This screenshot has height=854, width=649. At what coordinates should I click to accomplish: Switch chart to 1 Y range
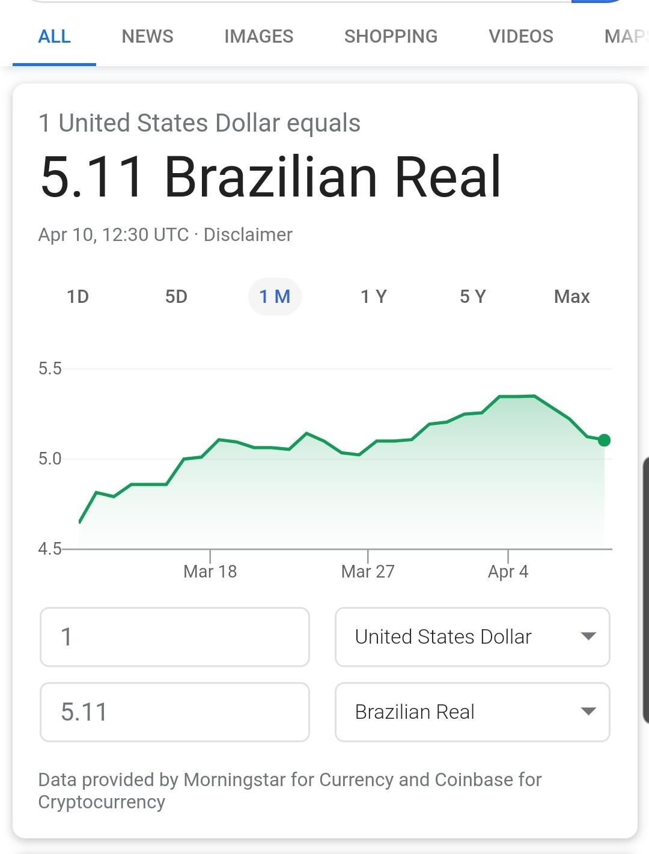click(373, 296)
